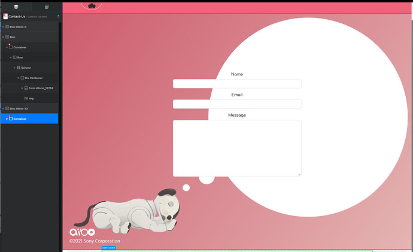Click the Form #form_13759 layer icon
413x252 pixels.
pyautogui.click(x=26, y=88)
